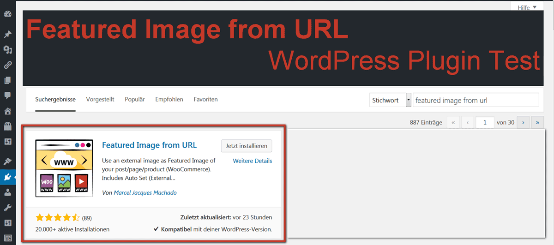Open the Weitere Details link
The height and width of the screenshot is (245, 554).
coord(253,161)
